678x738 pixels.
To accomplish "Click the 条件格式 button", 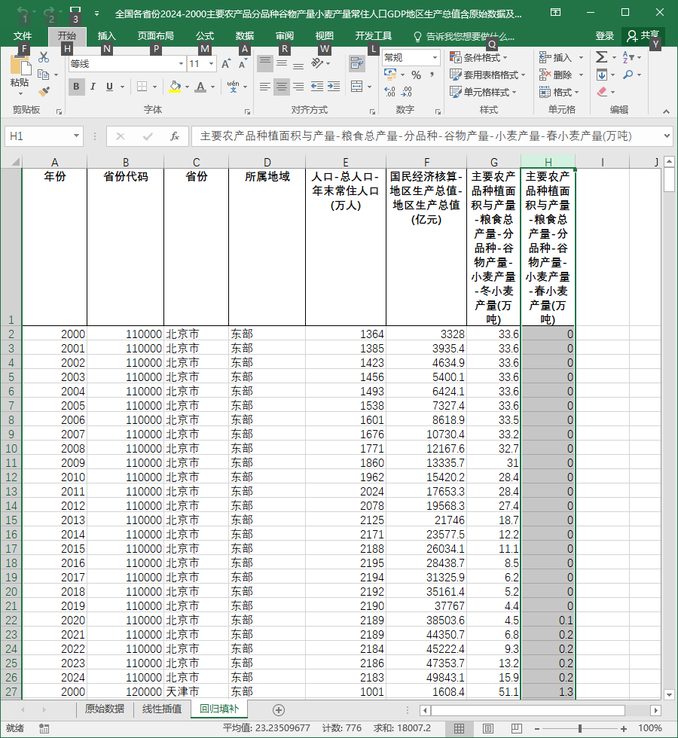I will (478, 57).
